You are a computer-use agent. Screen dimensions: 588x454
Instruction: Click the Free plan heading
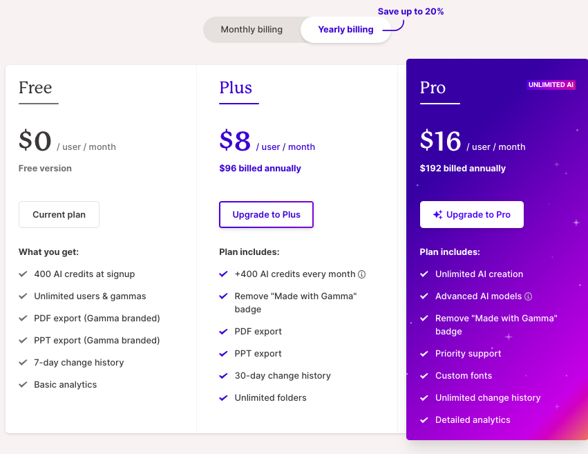pyautogui.click(x=35, y=88)
